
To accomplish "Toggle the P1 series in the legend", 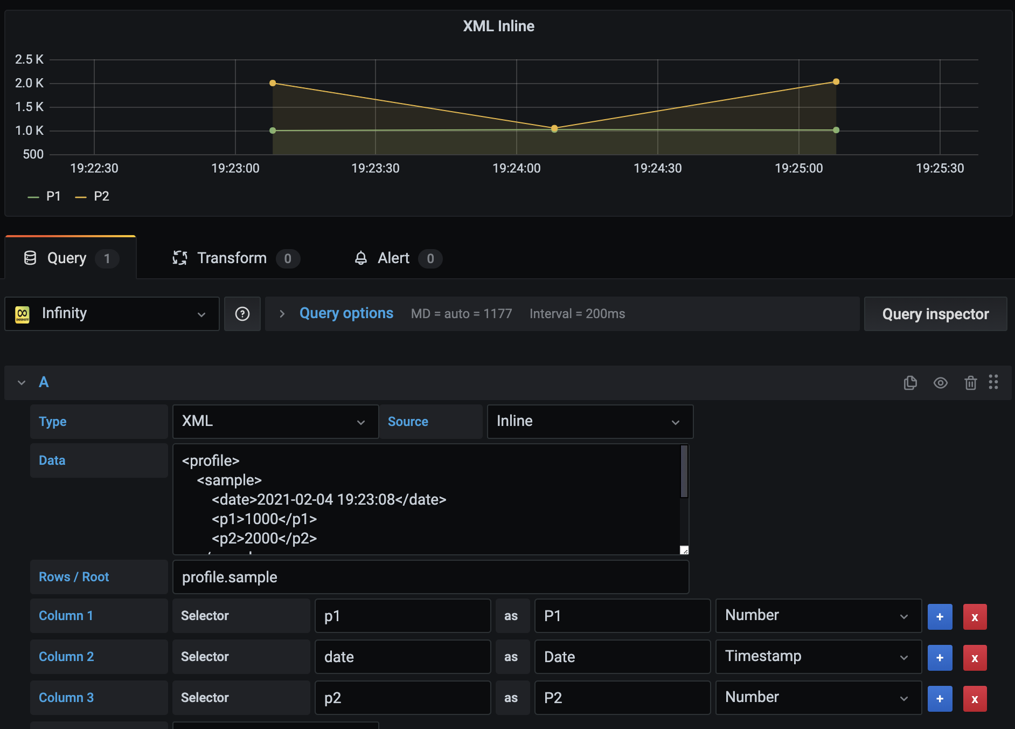I will coord(54,196).
